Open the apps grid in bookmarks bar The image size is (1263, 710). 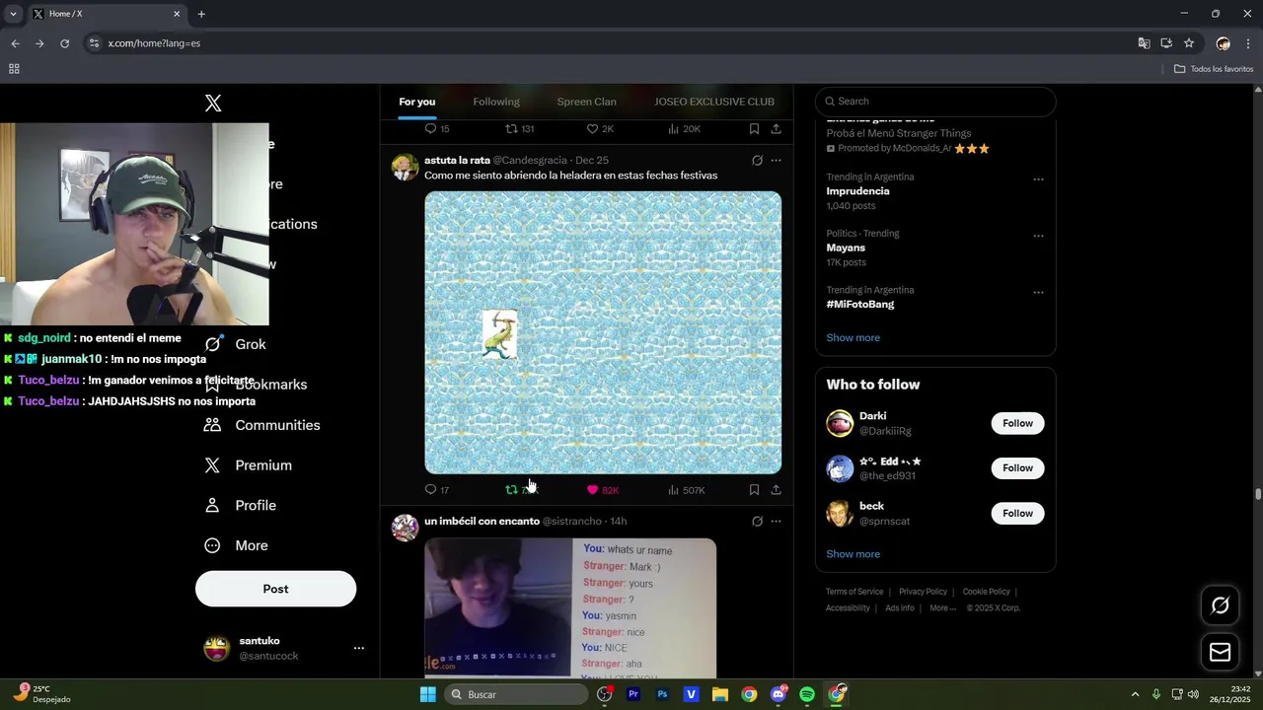tap(14, 69)
